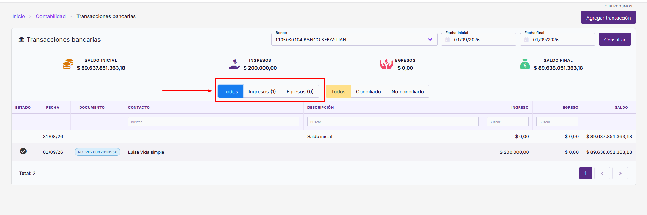The image size is (647, 215).
Task: Focus the Egreso search field
Action: 557,122
